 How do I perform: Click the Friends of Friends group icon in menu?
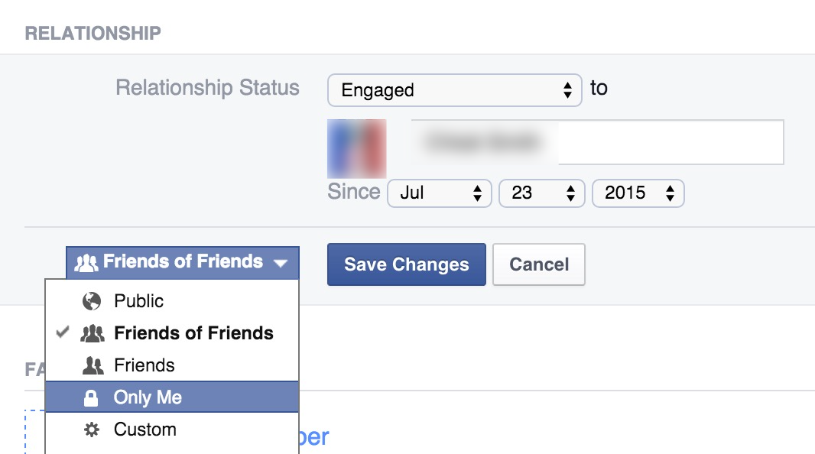tap(92, 334)
